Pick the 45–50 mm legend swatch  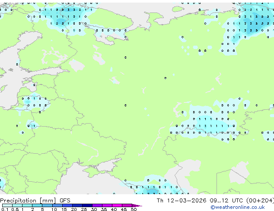point(127,205)
